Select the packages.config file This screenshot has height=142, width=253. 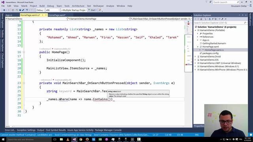[x=210, y=53]
